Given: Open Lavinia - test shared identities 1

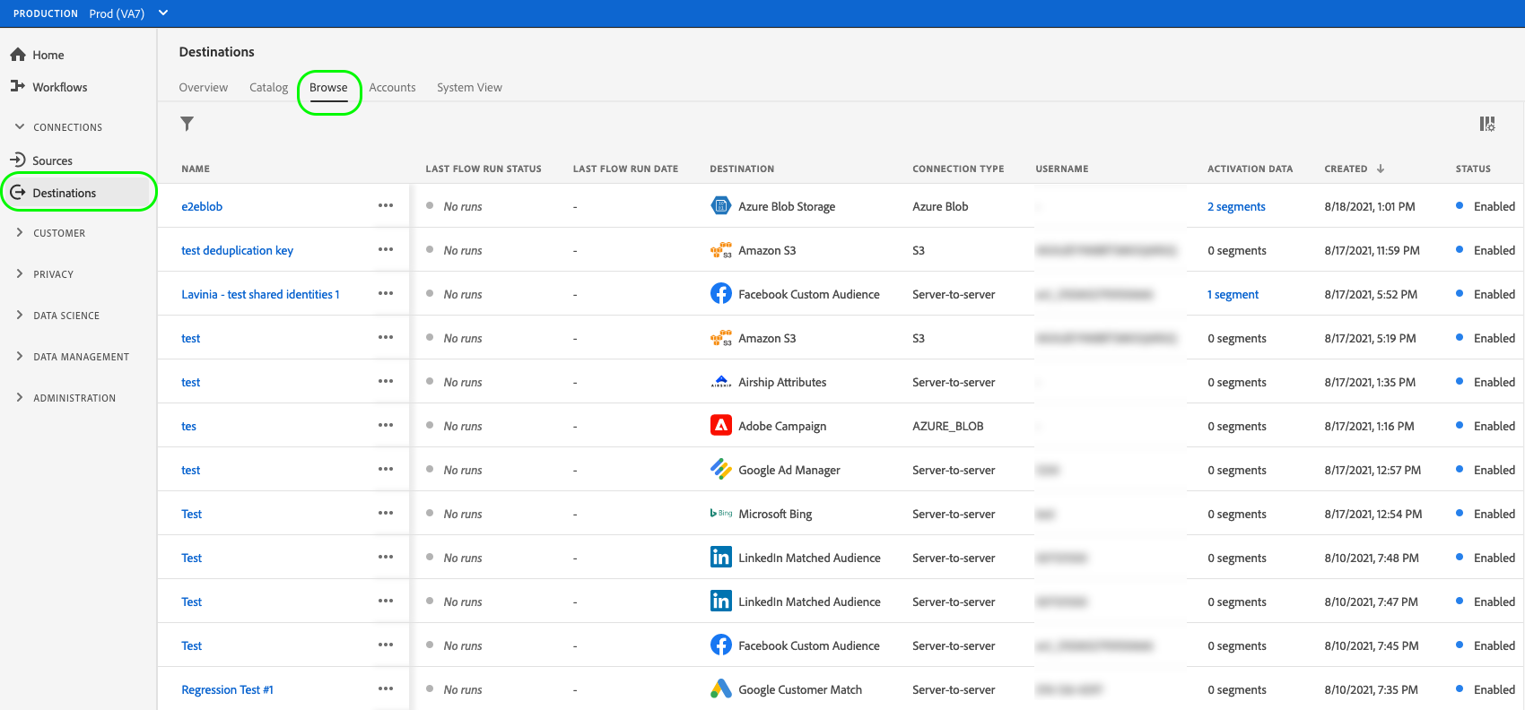Looking at the screenshot, I should coord(260,294).
